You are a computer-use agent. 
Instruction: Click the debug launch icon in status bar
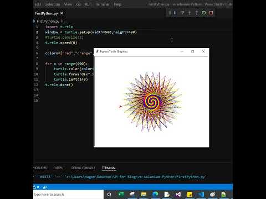(45, 187)
